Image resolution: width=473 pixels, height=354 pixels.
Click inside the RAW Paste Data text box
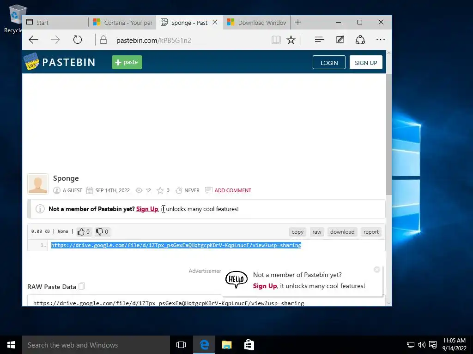click(x=206, y=301)
